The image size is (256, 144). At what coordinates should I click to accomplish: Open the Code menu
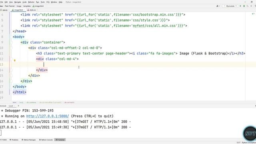[24, 2]
